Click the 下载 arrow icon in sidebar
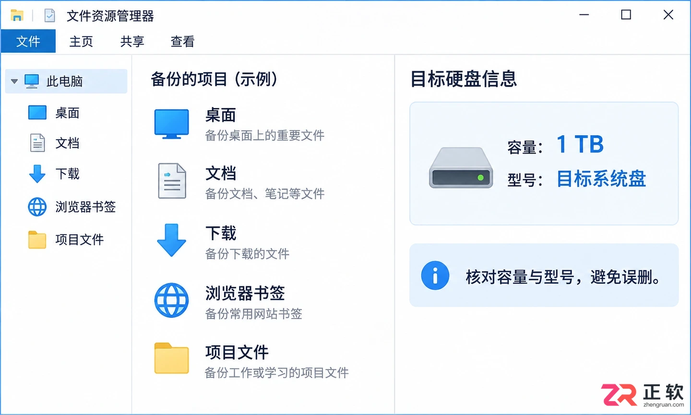This screenshot has width=691, height=415. 37,174
